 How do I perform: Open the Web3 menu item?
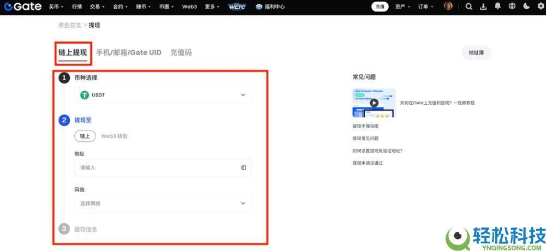(190, 7)
